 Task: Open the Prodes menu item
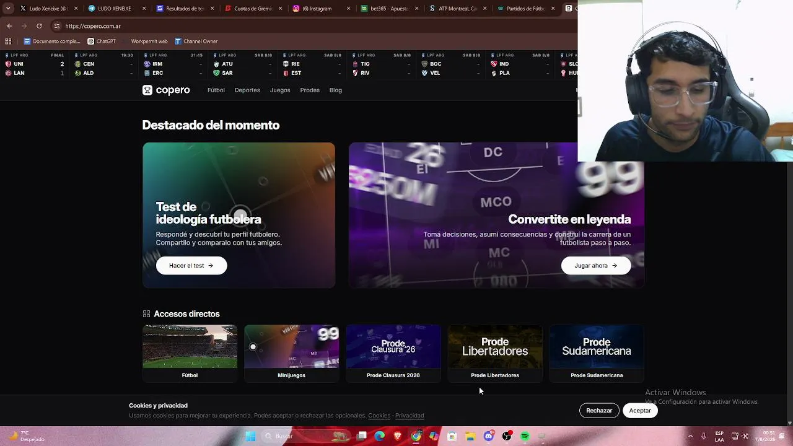[x=310, y=90]
